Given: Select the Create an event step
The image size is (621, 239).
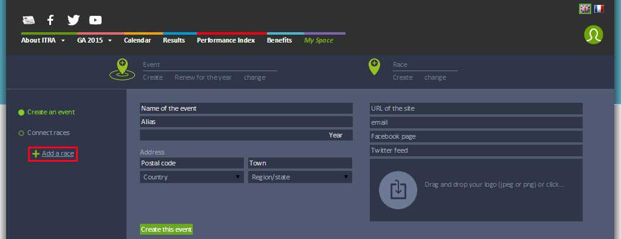Looking at the screenshot, I should (x=47, y=113).
